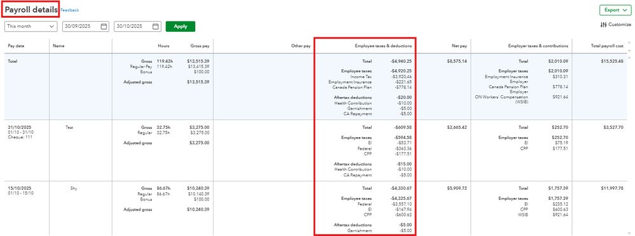Open the start date calendar icon
This screenshot has width=635, height=236.
click(104, 26)
